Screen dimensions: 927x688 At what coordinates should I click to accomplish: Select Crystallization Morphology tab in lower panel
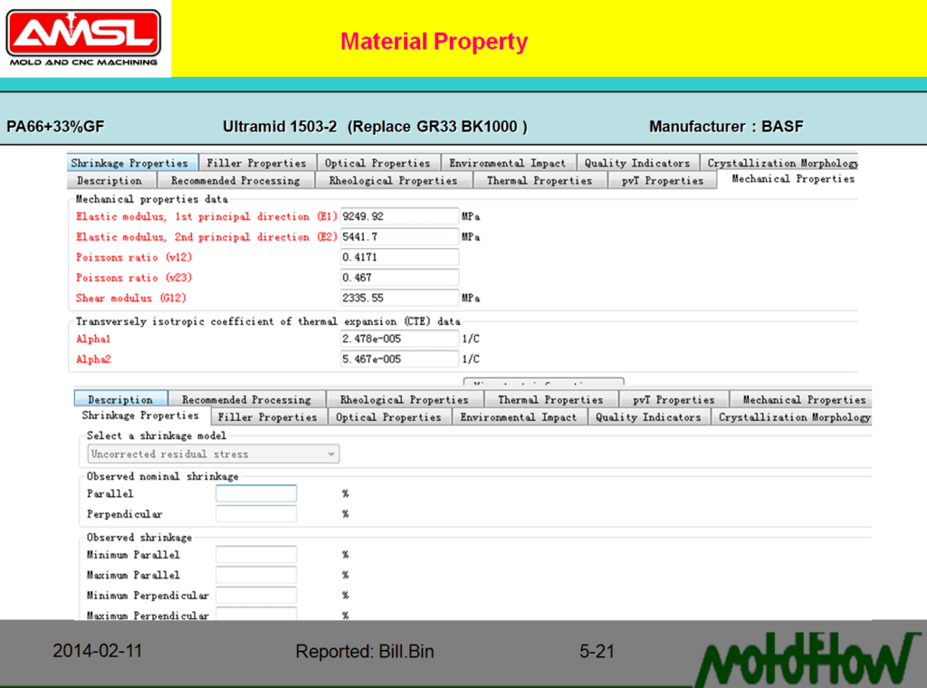tap(793, 417)
